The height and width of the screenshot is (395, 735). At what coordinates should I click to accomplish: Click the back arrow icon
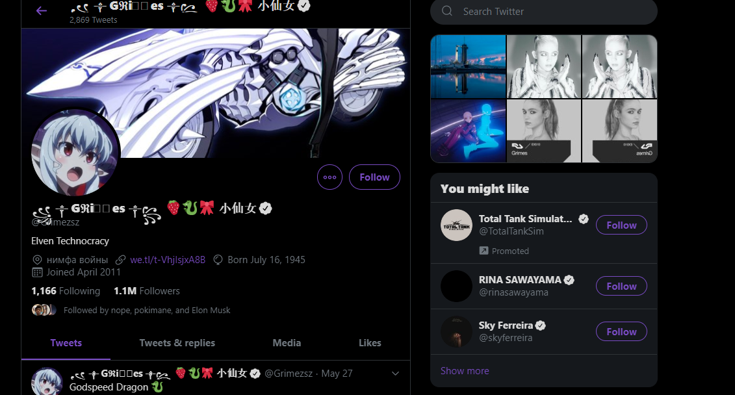[x=42, y=10]
